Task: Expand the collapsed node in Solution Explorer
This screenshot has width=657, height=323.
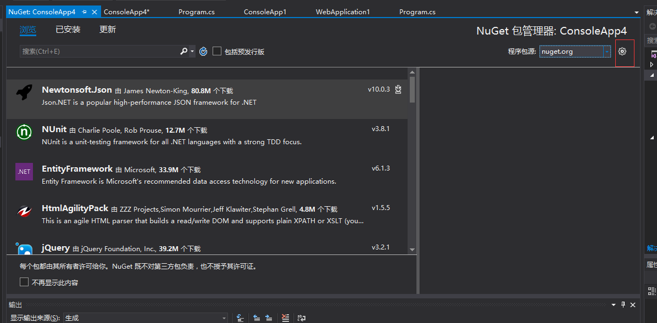Action: tap(652, 64)
